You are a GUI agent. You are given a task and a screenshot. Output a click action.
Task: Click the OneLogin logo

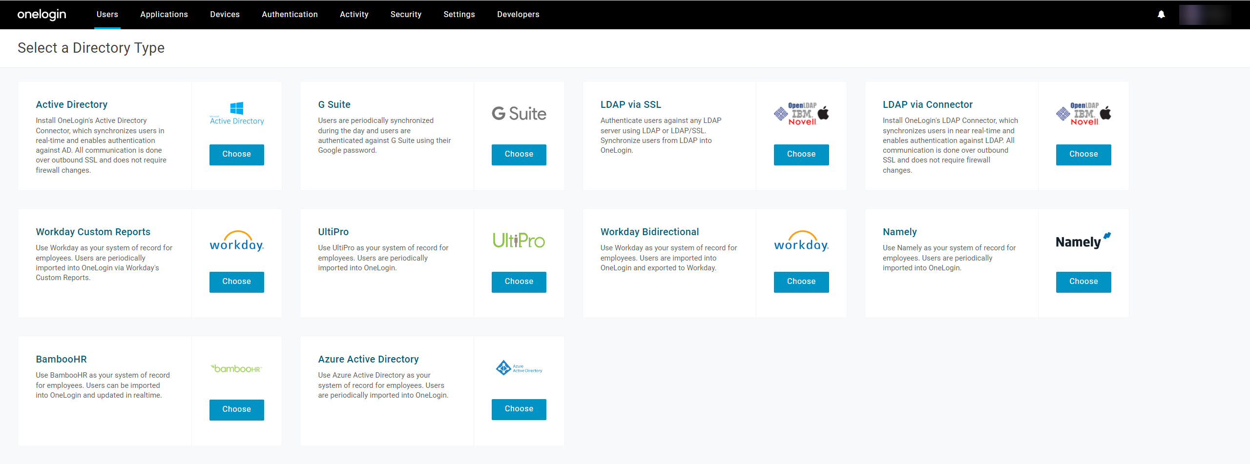coord(42,15)
